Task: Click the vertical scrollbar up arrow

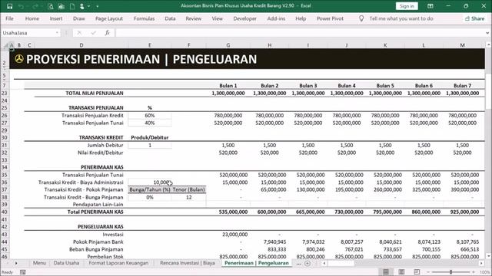Action: [488, 45]
